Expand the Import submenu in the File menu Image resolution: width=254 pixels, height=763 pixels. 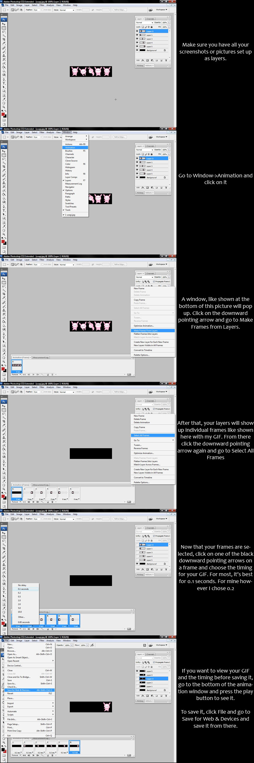(x=30, y=703)
